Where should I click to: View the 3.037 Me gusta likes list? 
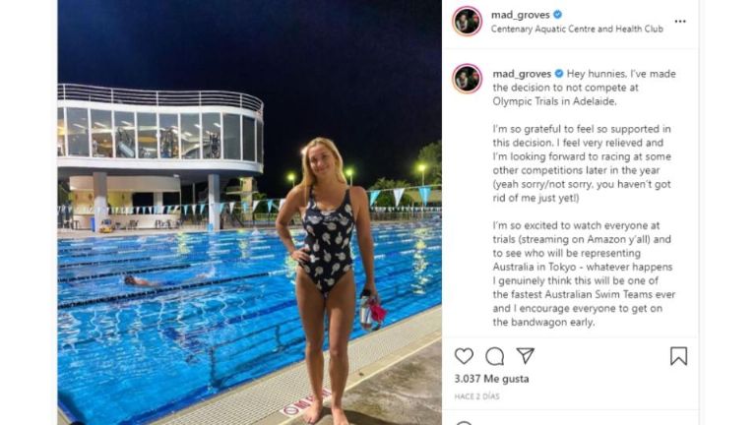pos(491,379)
